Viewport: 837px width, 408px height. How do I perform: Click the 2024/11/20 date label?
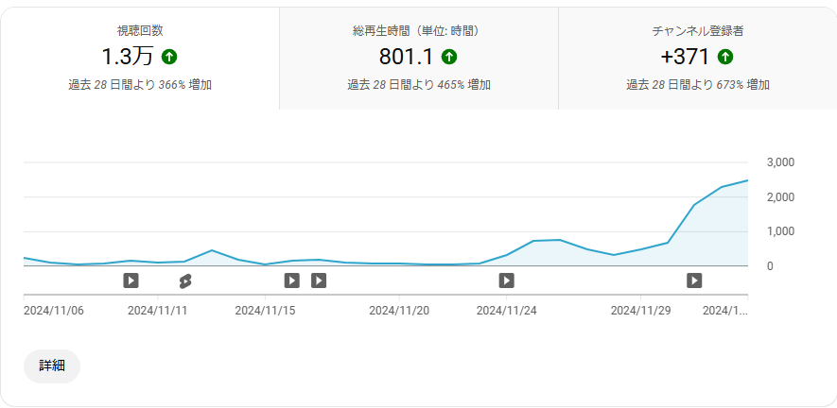pyautogui.click(x=399, y=311)
